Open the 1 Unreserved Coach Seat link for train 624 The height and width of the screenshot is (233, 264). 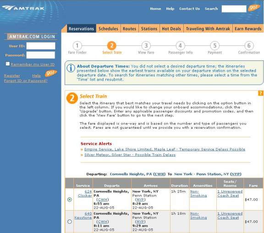[x=230, y=194]
